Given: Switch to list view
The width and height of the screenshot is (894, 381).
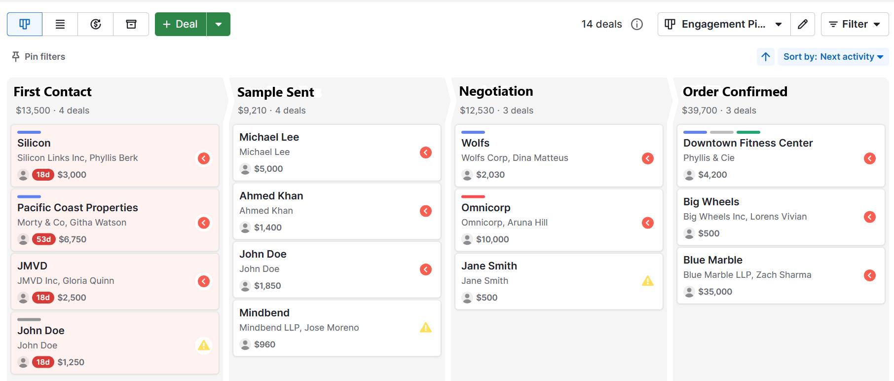Looking at the screenshot, I should tap(60, 24).
